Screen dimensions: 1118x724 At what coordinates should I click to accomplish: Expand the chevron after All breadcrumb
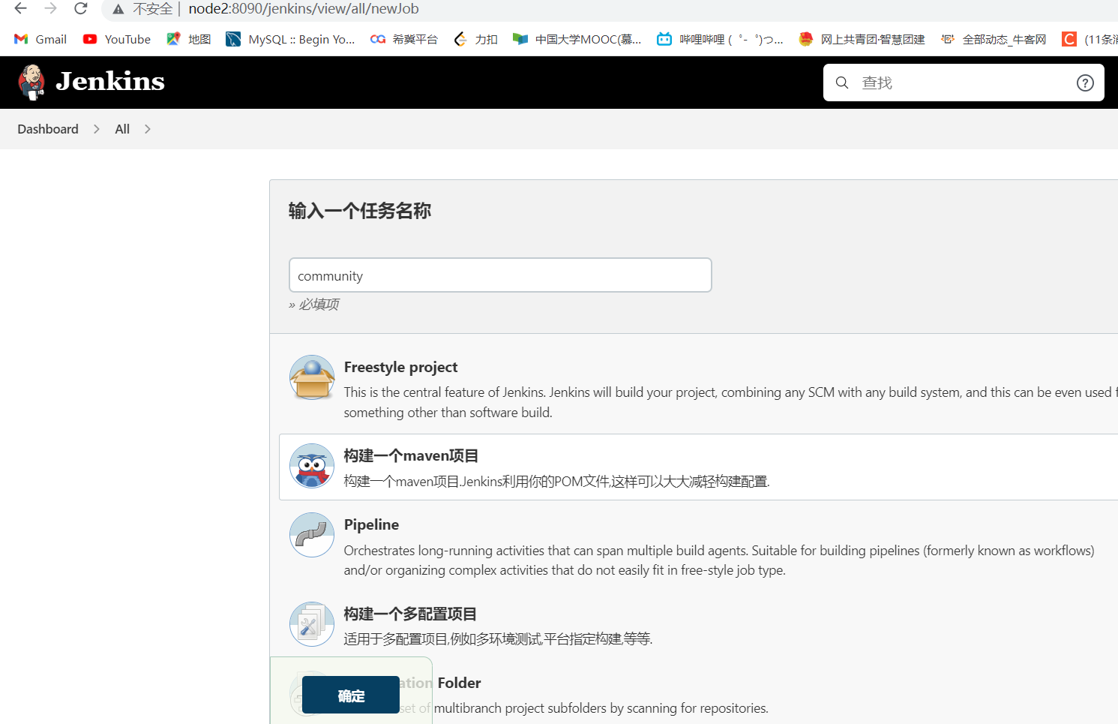148,129
